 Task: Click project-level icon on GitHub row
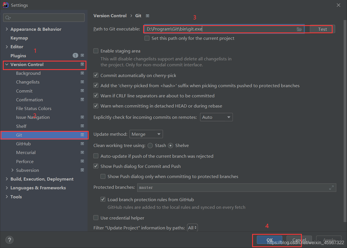[x=82, y=144]
